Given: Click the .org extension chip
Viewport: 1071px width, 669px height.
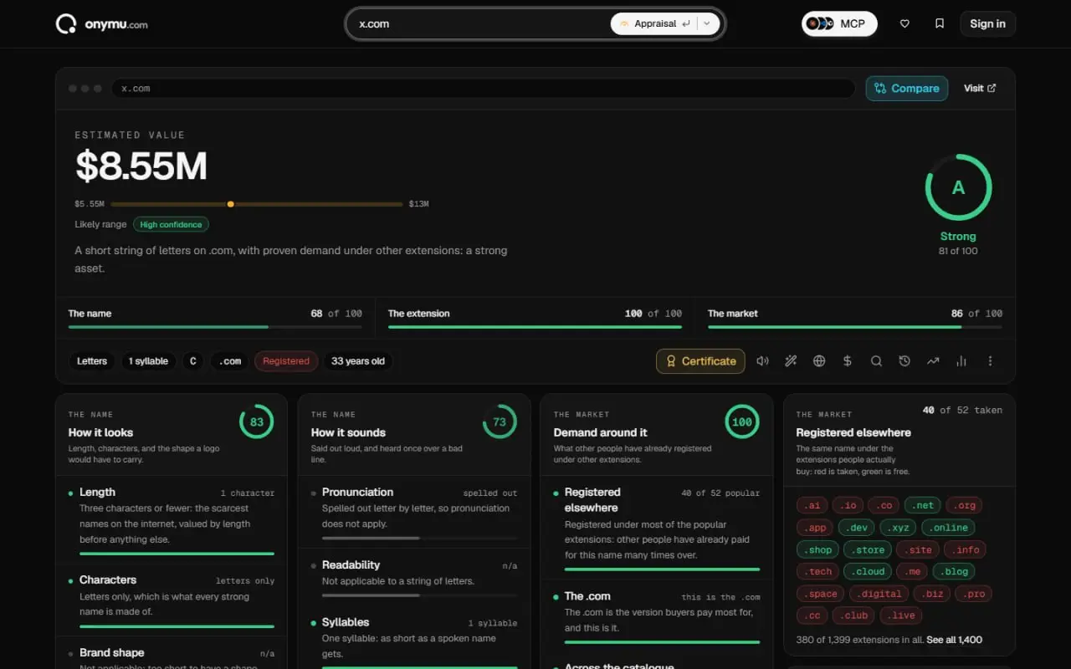Looking at the screenshot, I should click(965, 505).
